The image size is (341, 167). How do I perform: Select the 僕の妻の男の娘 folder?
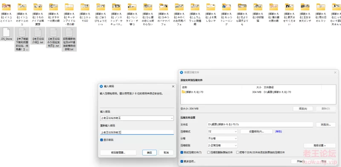pyautogui.click(x=274, y=12)
